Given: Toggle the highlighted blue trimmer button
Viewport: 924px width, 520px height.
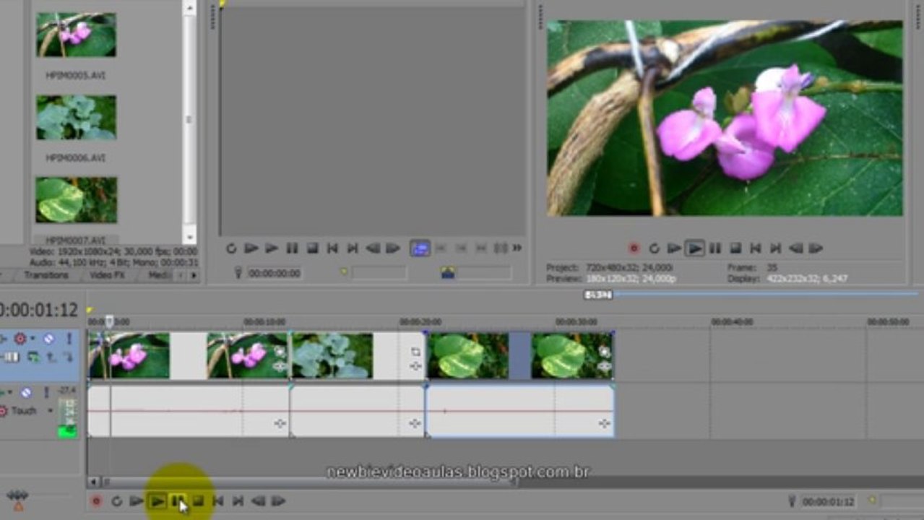Looking at the screenshot, I should click(x=420, y=248).
